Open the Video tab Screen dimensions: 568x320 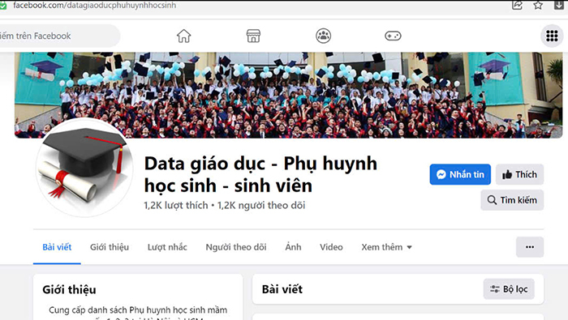[x=331, y=247]
